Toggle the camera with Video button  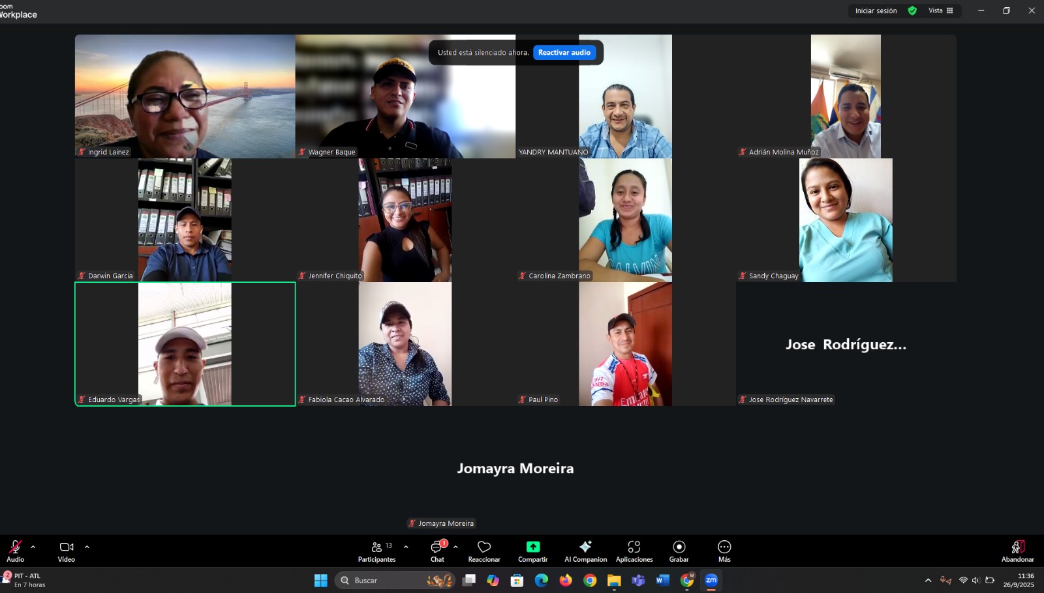point(66,551)
